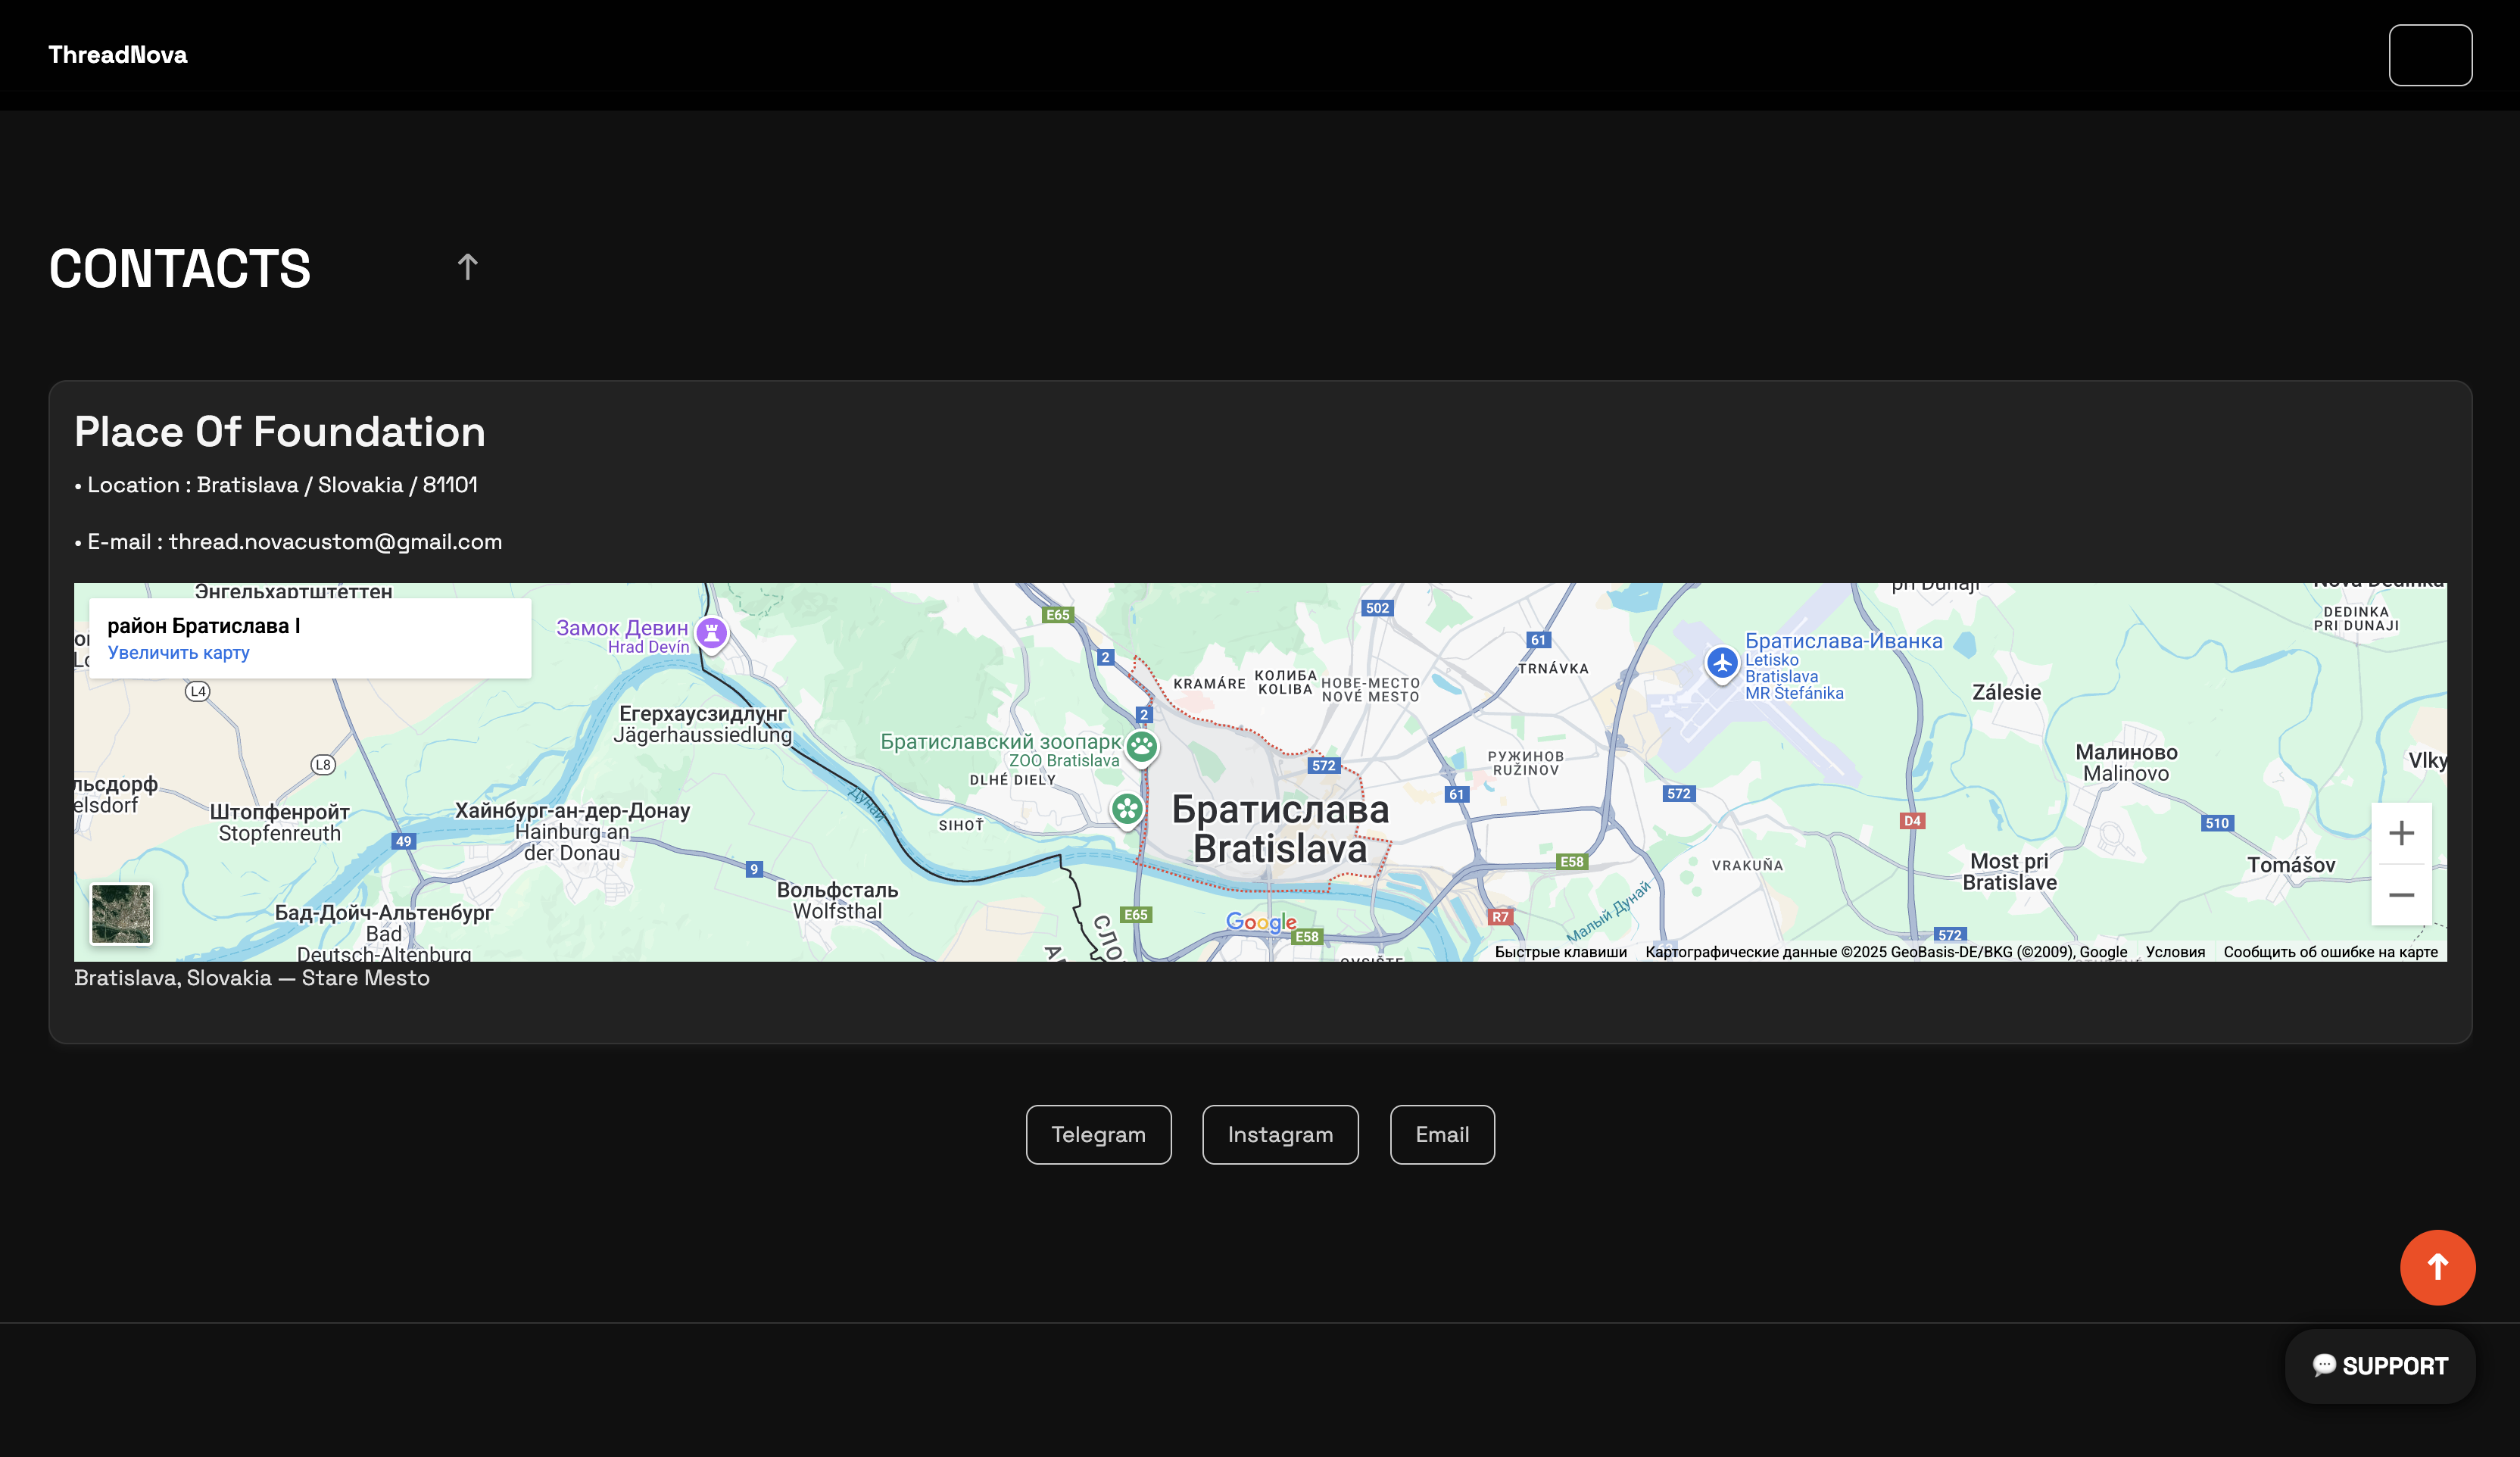Screen dimensions: 2520x1457
Task: Click 'Увеличить карту' enlarge map link
Action: click(178, 653)
